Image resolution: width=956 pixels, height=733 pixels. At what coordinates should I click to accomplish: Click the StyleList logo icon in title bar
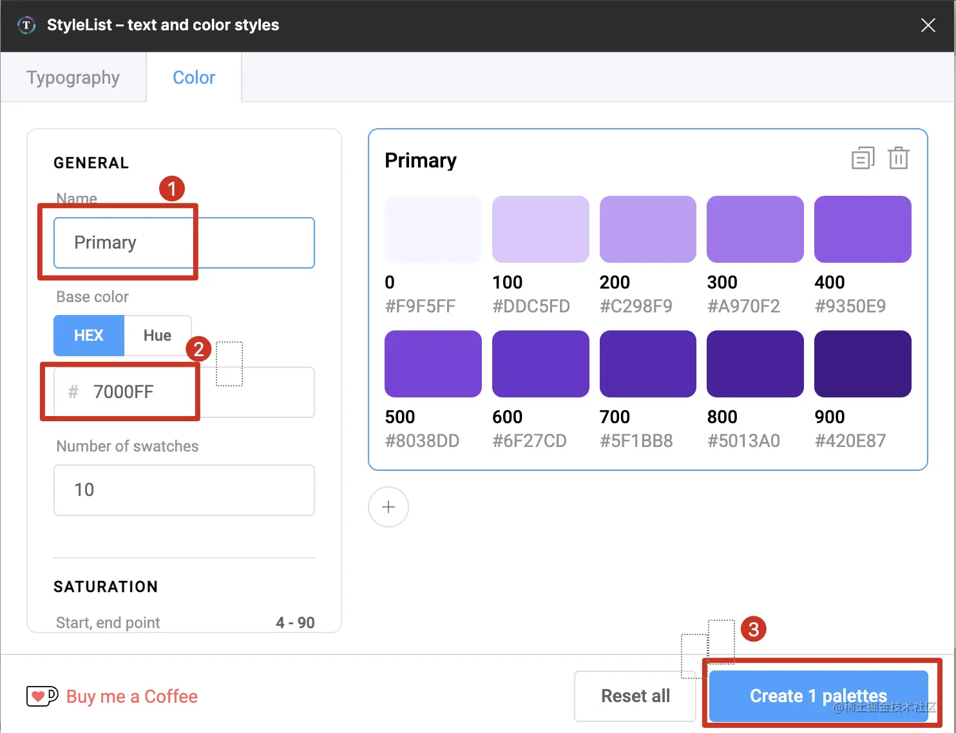pos(26,25)
